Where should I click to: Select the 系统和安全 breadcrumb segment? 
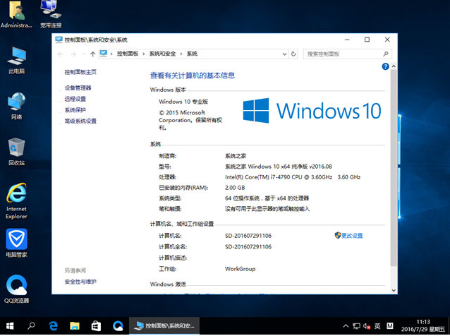[162, 54]
